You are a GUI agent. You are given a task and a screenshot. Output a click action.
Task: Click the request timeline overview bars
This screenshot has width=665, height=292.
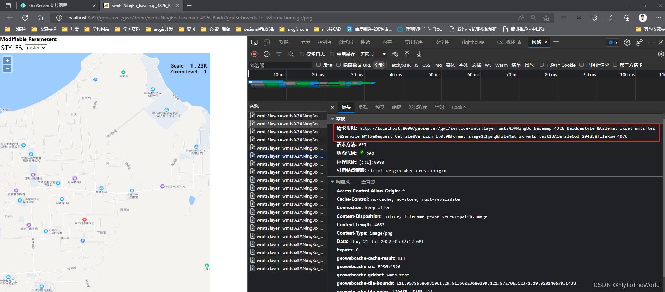pos(312,84)
